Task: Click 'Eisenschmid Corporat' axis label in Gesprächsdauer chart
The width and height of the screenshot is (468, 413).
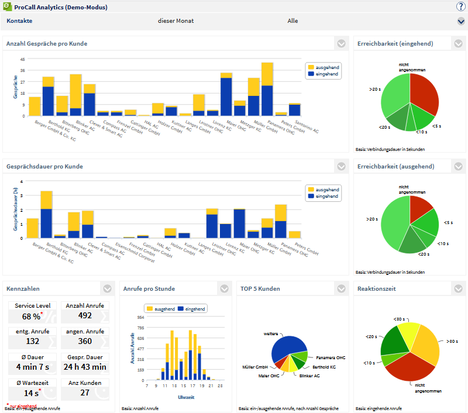Action: tap(135, 253)
